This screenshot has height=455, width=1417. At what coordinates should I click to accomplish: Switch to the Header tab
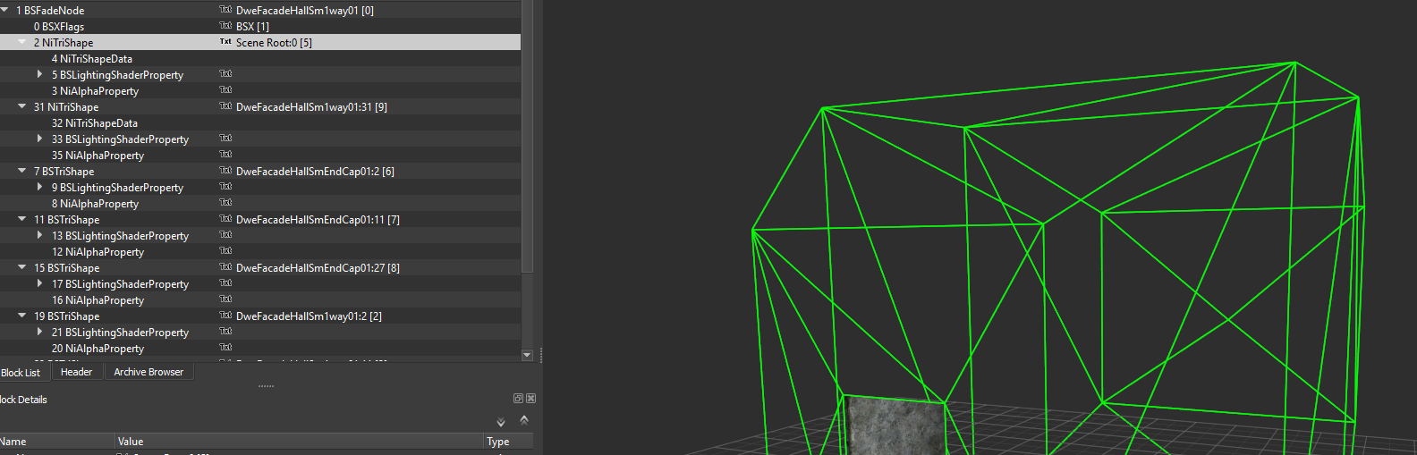click(x=77, y=372)
